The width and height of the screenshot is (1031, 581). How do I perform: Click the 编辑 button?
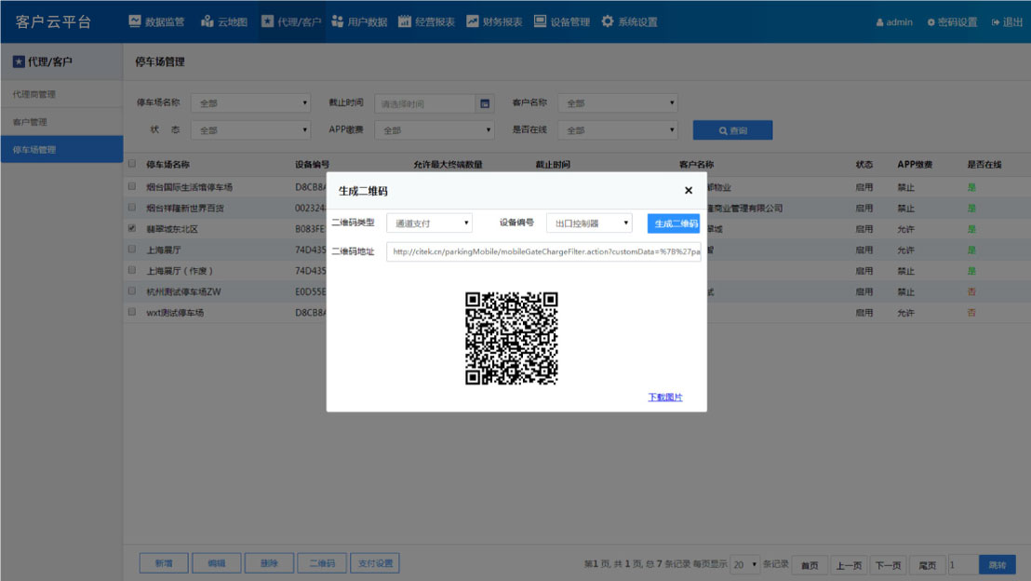pos(216,563)
